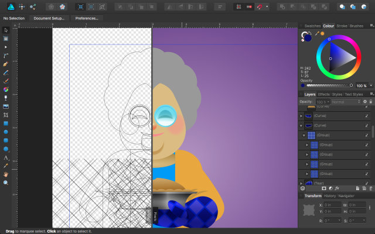375x234 pixels.
Task: Select the View hand tool
Action: tap(6, 174)
